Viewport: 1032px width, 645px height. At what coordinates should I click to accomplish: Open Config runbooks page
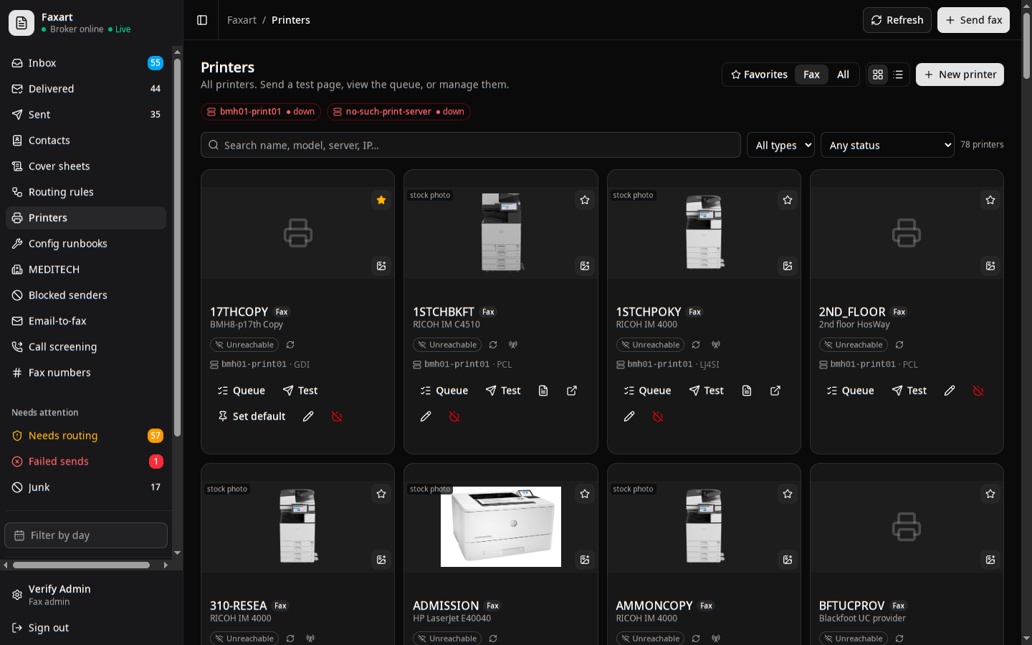coord(86,244)
